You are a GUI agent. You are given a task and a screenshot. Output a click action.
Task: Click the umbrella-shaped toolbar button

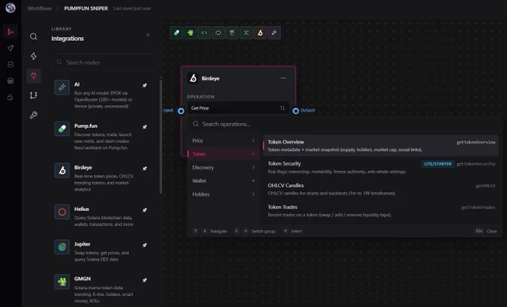click(x=232, y=33)
